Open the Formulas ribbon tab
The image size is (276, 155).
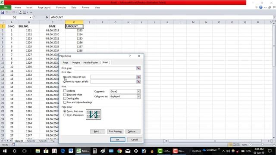[61, 7]
